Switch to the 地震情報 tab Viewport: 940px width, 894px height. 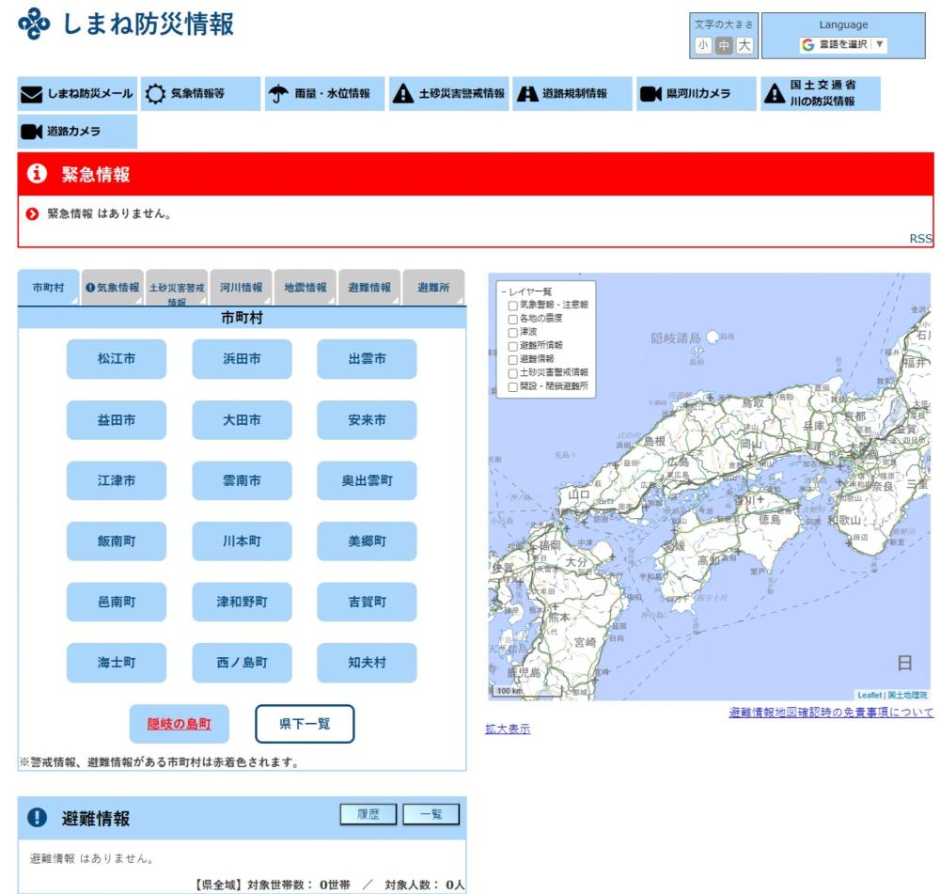(305, 287)
